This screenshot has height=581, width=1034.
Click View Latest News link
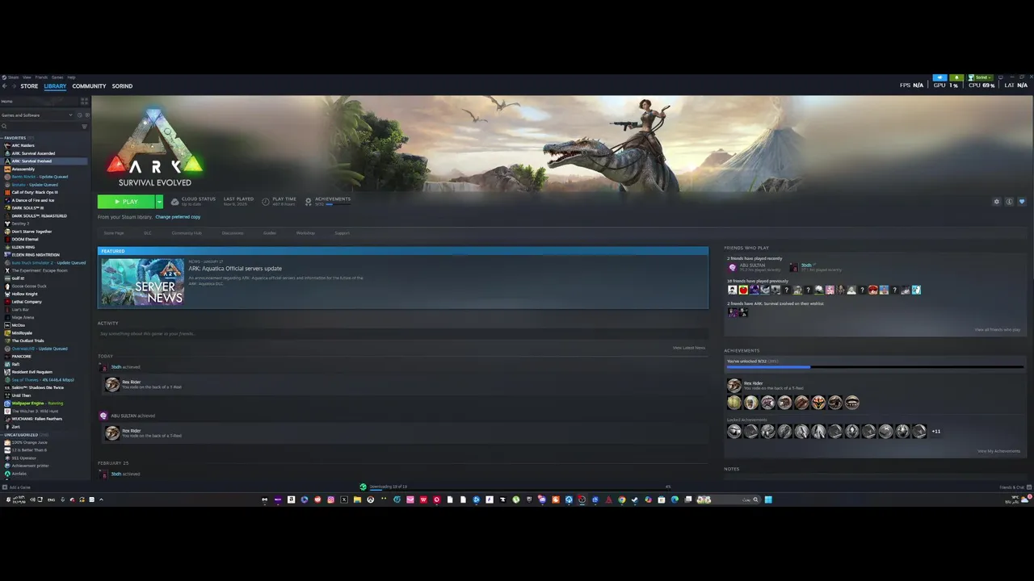(689, 348)
